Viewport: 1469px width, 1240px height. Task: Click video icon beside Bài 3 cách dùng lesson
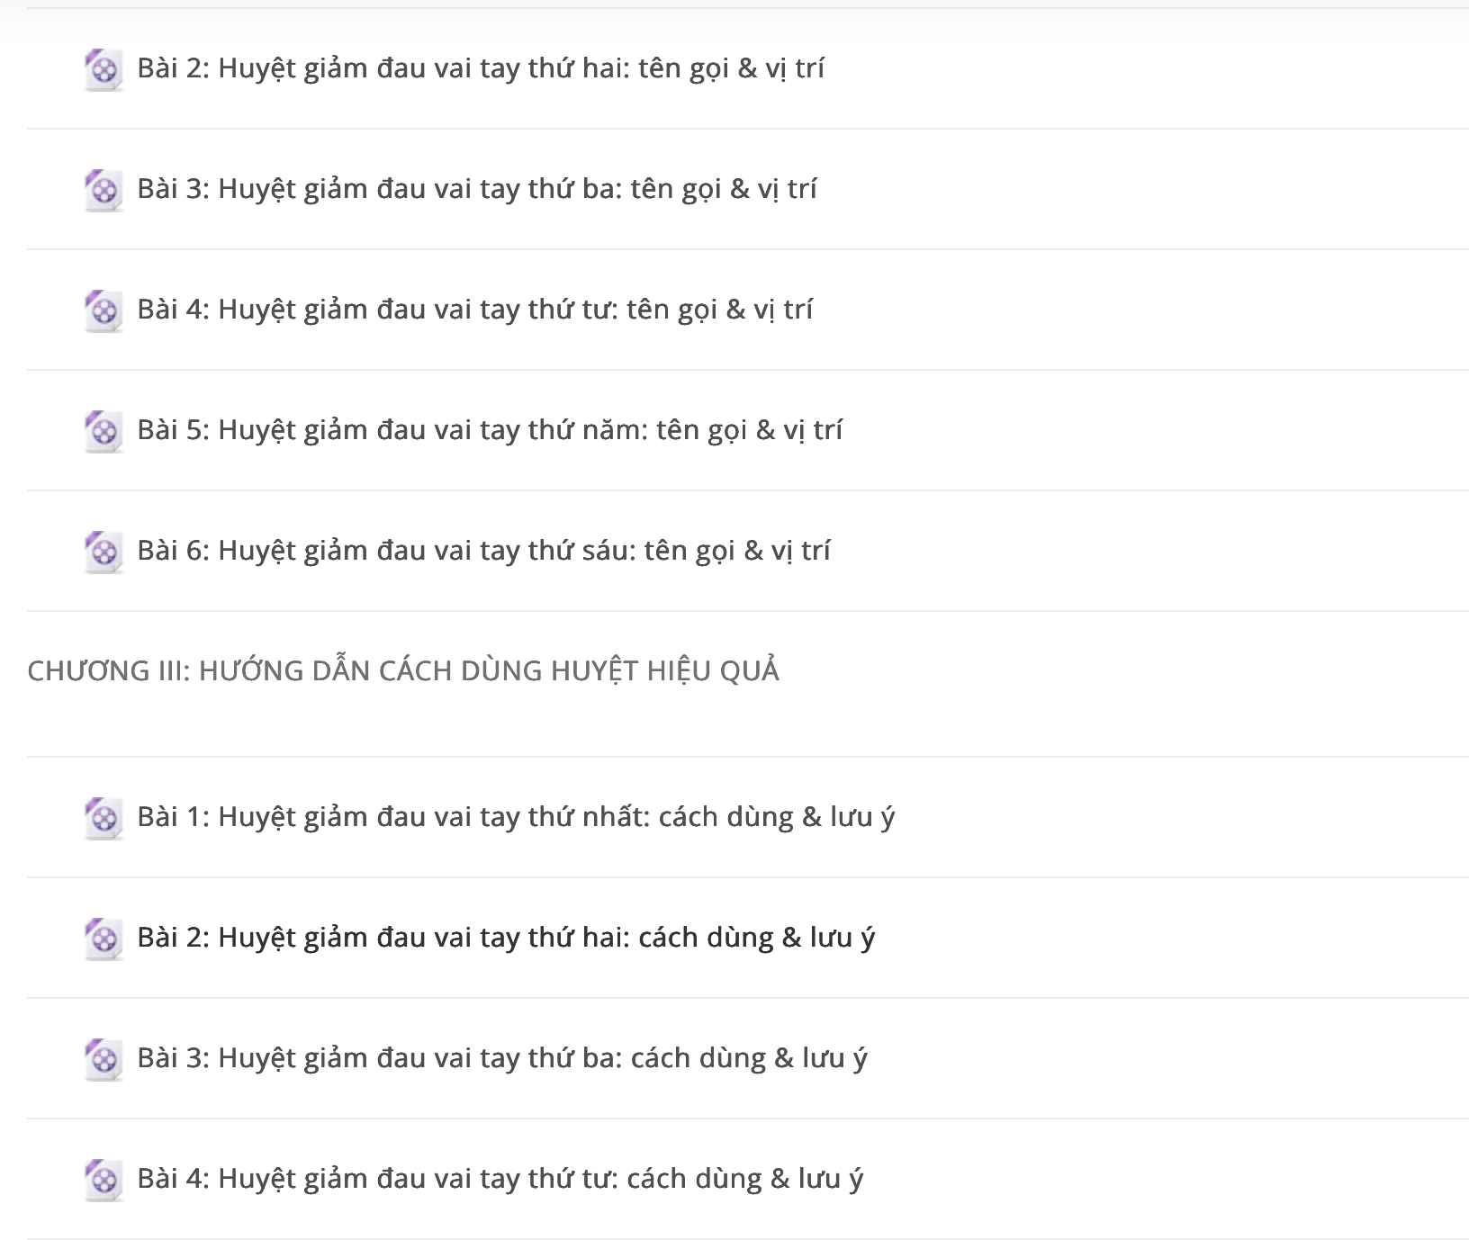pos(104,1059)
